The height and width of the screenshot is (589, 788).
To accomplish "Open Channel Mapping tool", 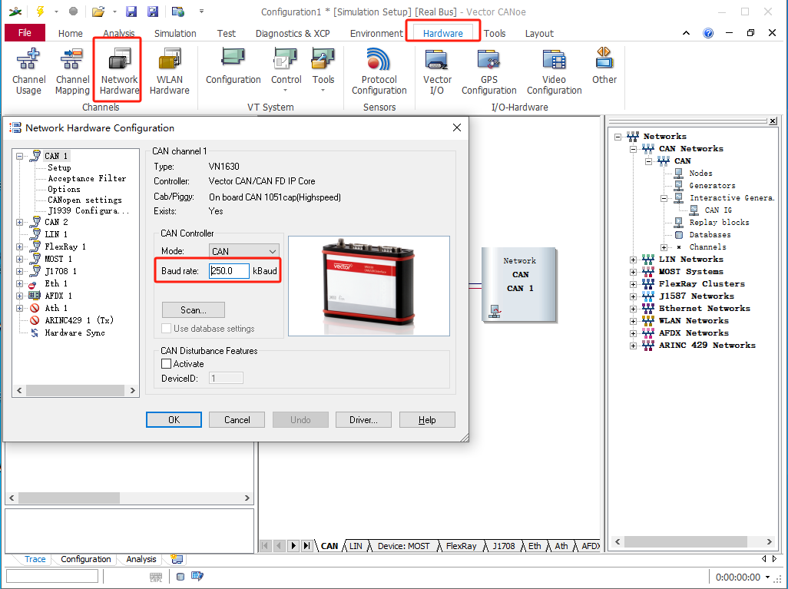I will 72,71.
